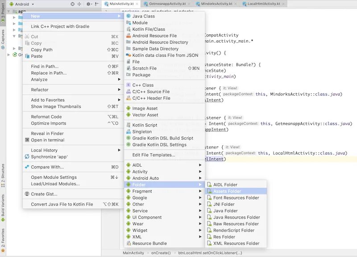Open the Android project view dropdown
This screenshot has height=257, width=357.
[22, 4]
